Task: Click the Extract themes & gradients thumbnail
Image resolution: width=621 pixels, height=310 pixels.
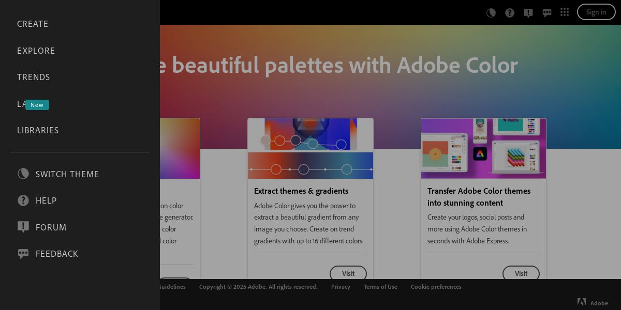Action: [310, 148]
